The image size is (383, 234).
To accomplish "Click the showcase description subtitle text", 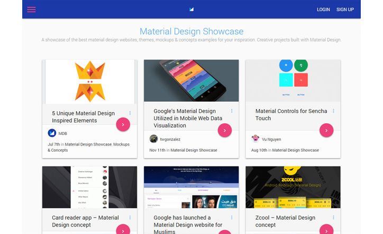I will point(191,40).
